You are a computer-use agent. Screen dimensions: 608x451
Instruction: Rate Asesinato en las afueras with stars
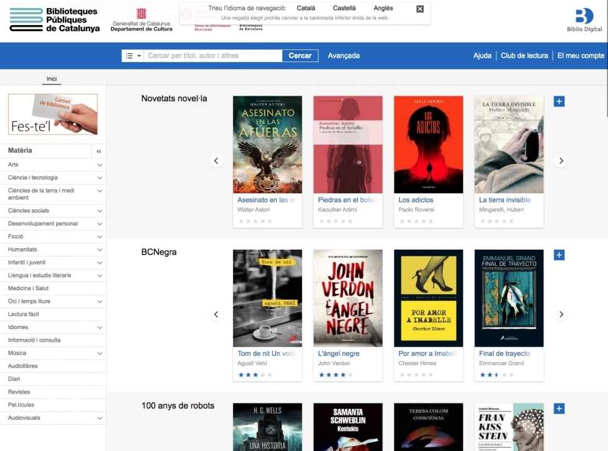click(x=254, y=221)
